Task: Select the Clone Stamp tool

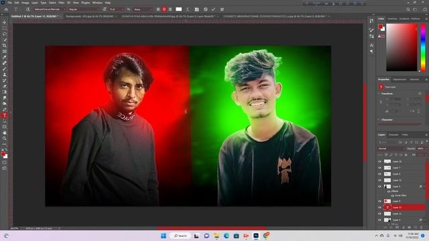Action: 5,74
